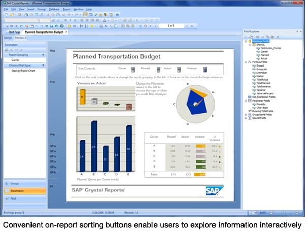Click the Sort descending icon in toolbar

click(x=86, y=26)
